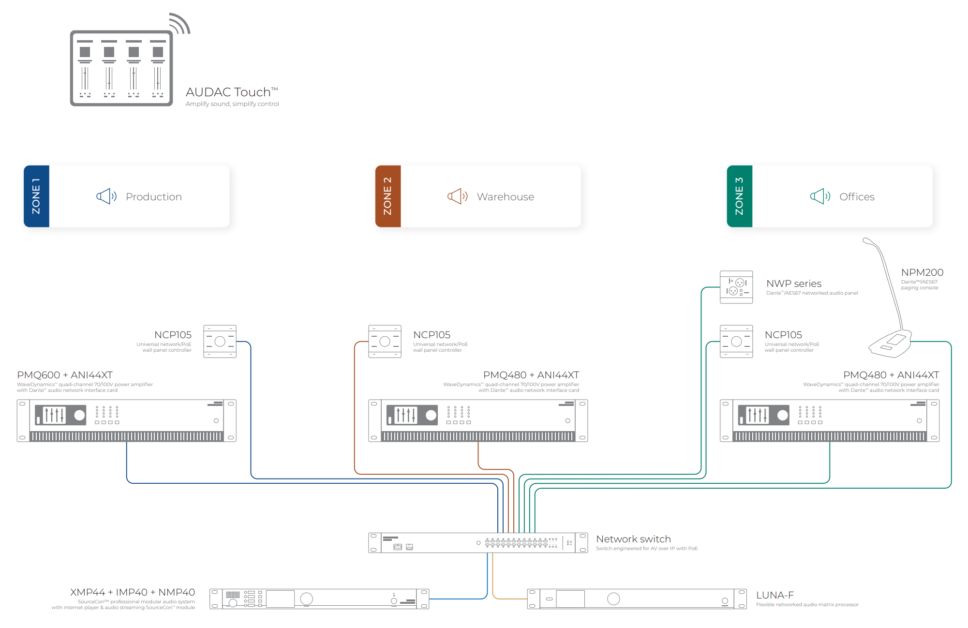Click the blue ZONE 1 label tab
This screenshot has width=968, height=628.
click(36, 196)
